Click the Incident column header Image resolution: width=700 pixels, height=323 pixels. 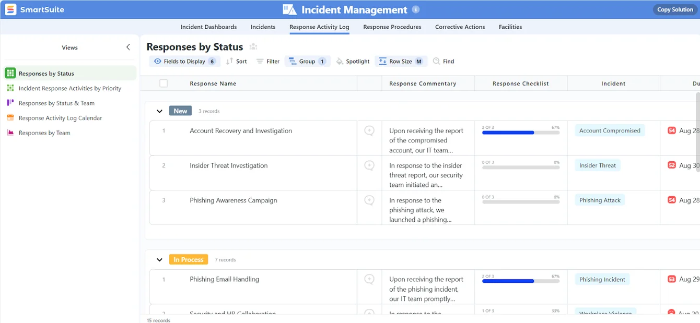[x=613, y=83]
